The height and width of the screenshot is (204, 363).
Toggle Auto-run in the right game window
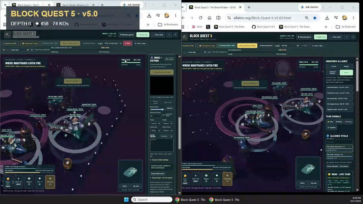pyautogui.click(x=321, y=37)
